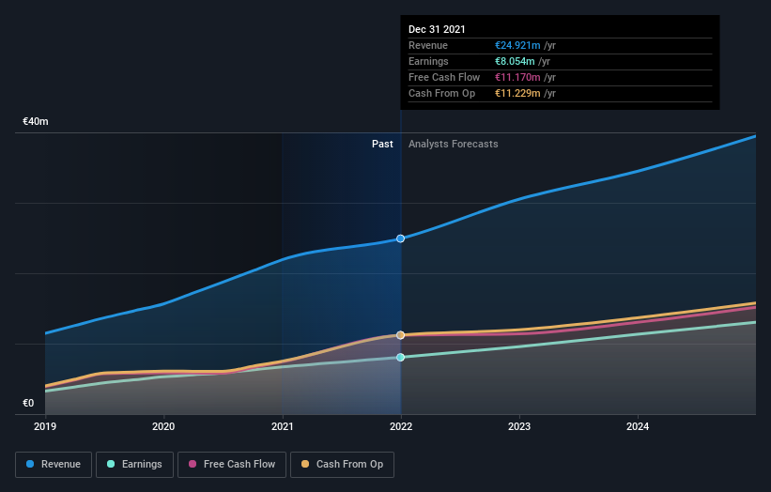Viewport: 771px width, 492px height.
Task: Click the €0 y-axis label
Action: coord(28,403)
